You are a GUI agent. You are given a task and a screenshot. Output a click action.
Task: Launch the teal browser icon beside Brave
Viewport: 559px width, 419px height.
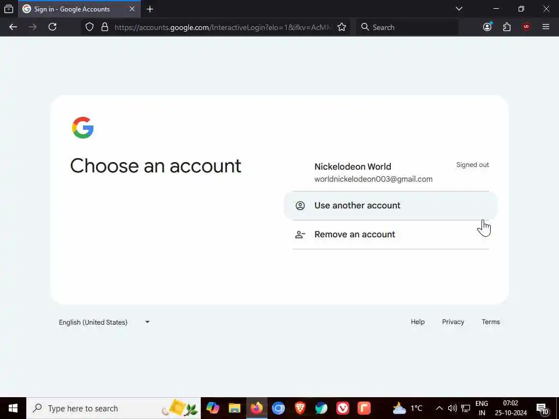point(321,408)
